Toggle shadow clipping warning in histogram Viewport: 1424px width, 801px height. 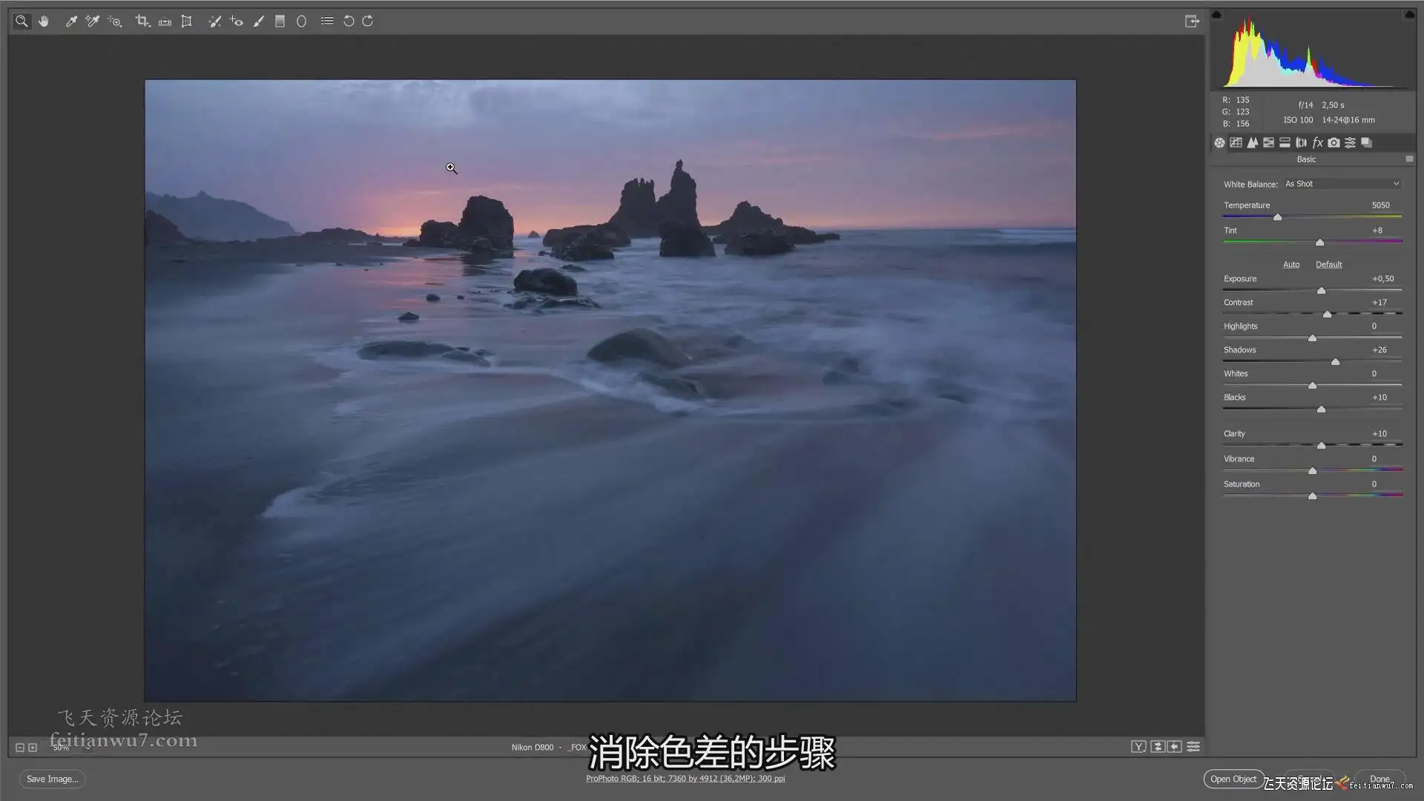pos(1216,14)
